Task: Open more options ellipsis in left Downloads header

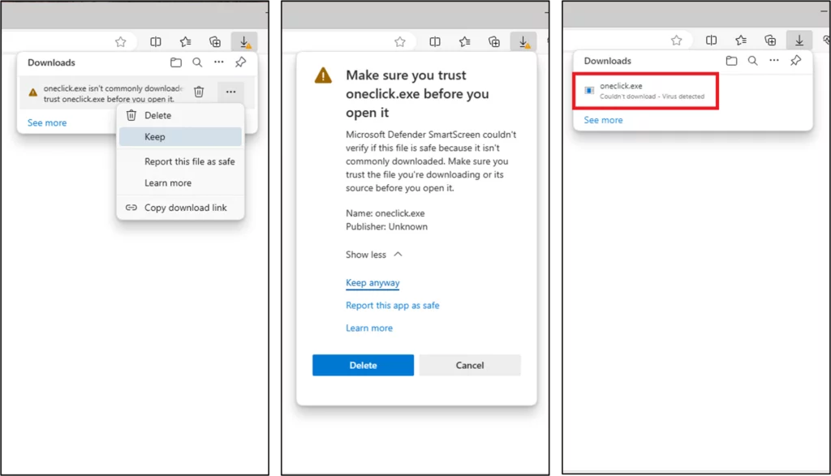Action: (219, 62)
